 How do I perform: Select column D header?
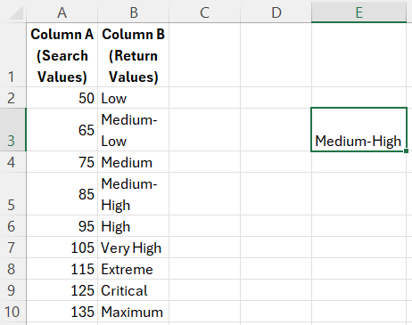276,12
